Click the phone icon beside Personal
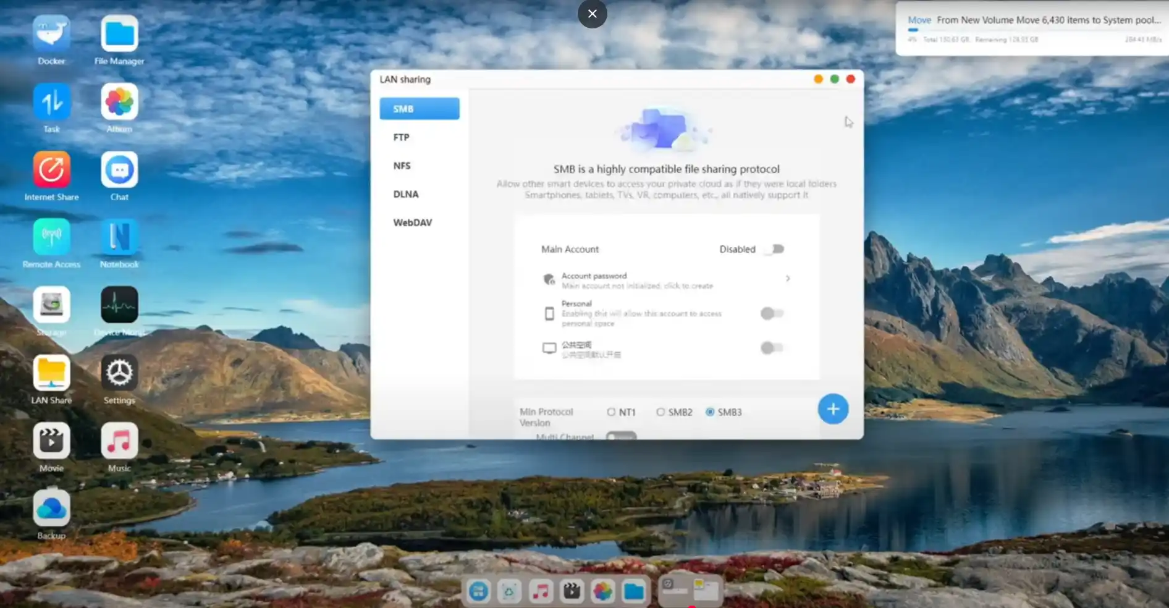1169x608 pixels. click(x=549, y=314)
